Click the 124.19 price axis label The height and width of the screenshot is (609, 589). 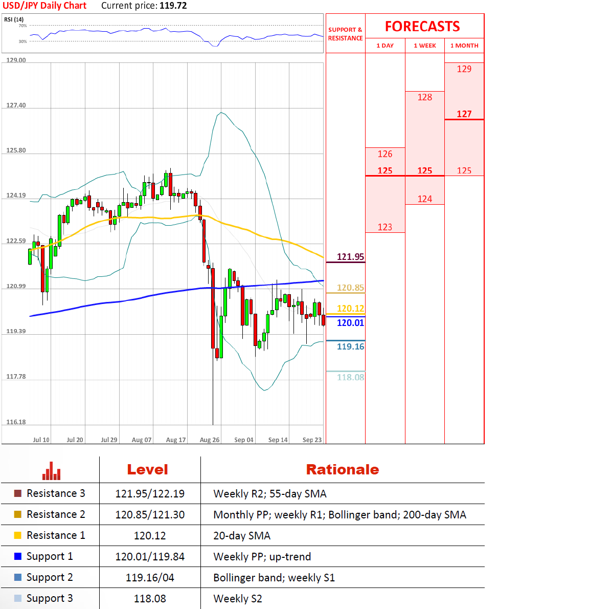click(16, 195)
